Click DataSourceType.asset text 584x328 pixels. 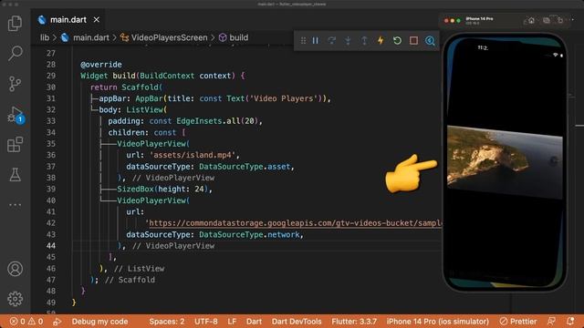(245, 167)
